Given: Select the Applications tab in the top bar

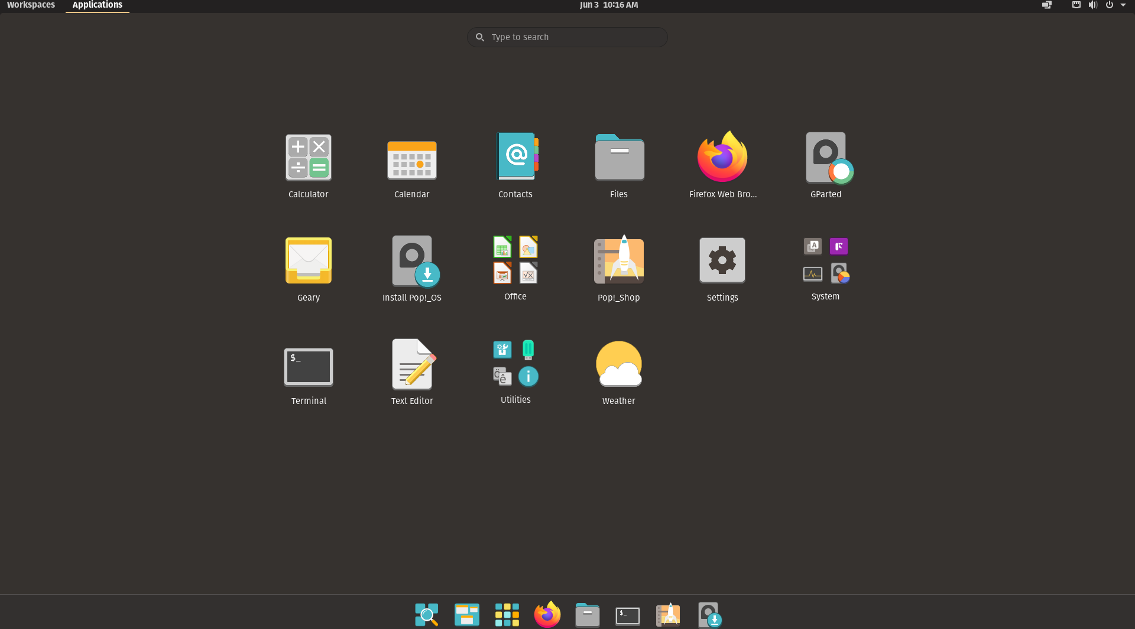Looking at the screenshot, I should click(x=97, y=5).
